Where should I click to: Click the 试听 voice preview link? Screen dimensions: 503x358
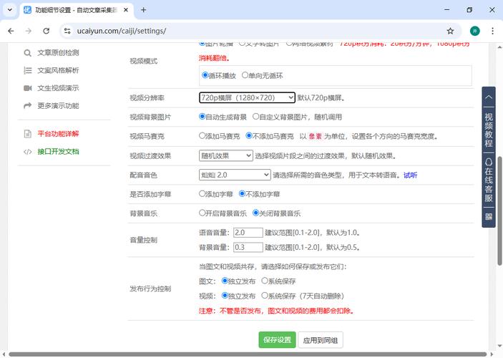click(x=410, y=175)
